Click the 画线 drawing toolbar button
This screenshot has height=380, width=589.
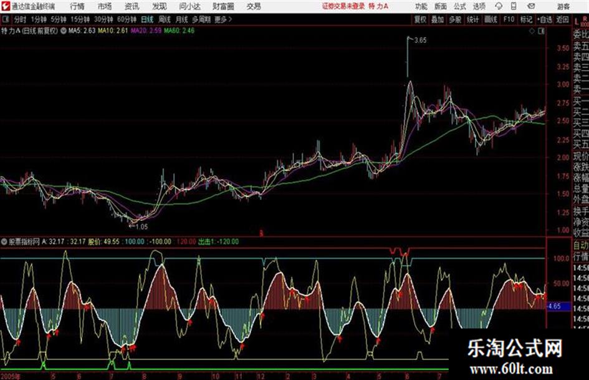coord(491,19)
